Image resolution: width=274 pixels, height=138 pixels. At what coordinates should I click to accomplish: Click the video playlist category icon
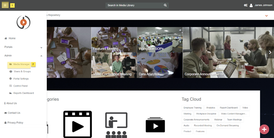point(155,125)
